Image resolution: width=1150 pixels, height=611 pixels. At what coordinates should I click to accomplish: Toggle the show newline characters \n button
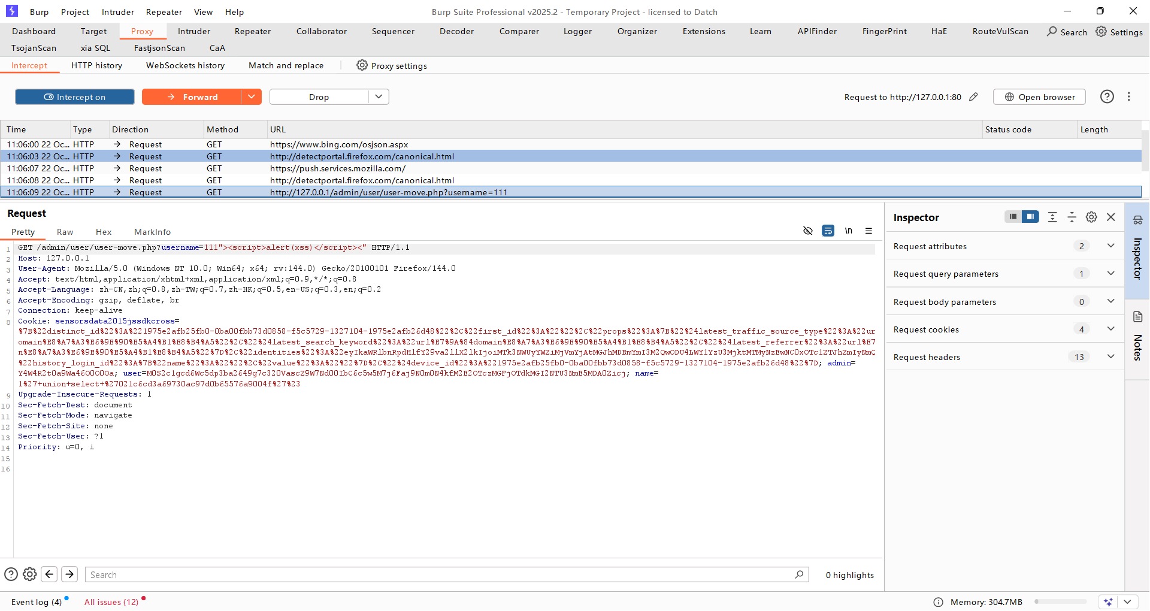pos(848,231)
